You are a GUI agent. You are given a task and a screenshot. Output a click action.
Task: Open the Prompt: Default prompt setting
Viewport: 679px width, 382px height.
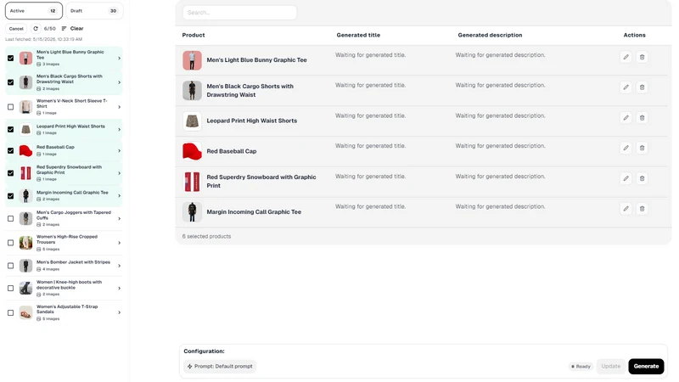220,367
